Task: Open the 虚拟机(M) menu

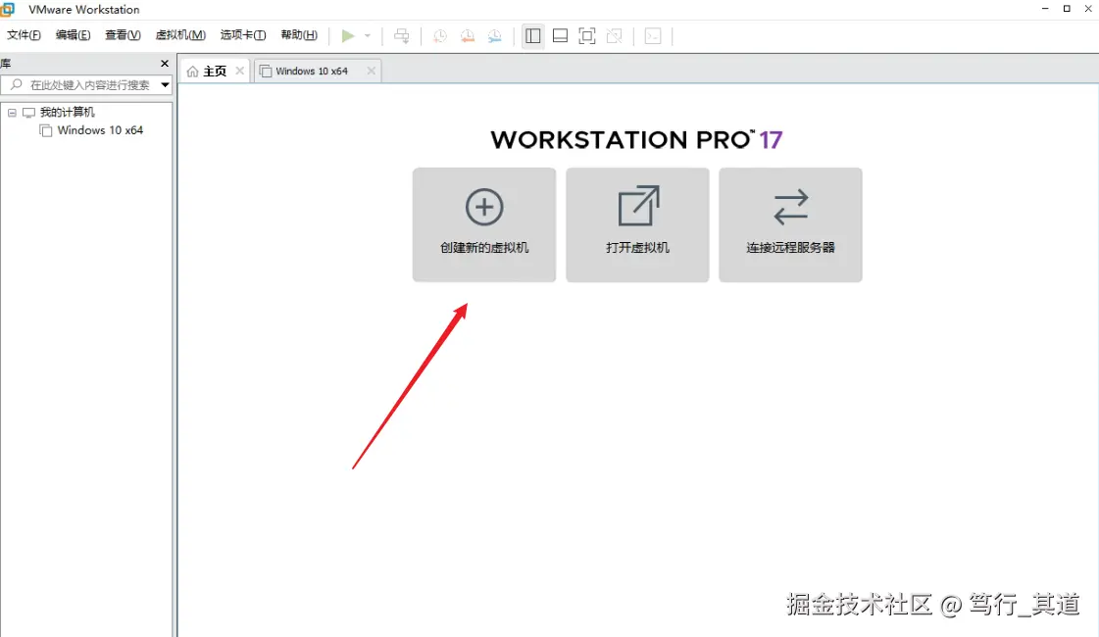Action: (x=180, y=35)
